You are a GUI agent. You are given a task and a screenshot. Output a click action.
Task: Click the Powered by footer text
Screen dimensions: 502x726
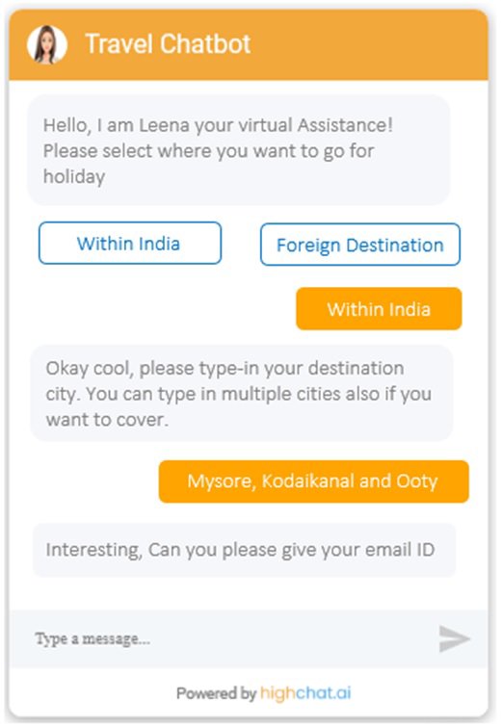coord(217,693)
